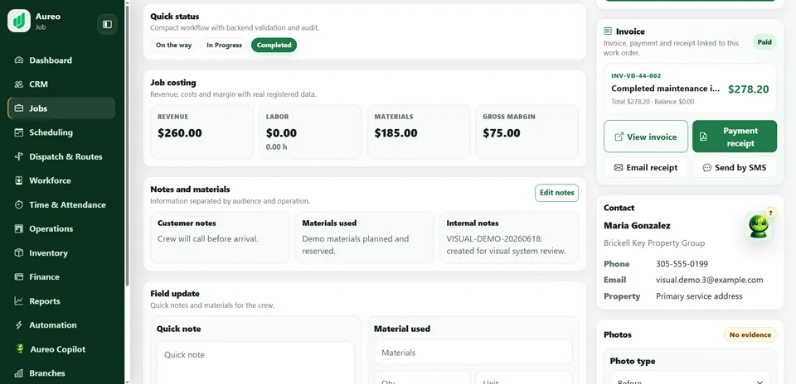Click the CRM people icon
796x384 pixels.
point(19,84)
